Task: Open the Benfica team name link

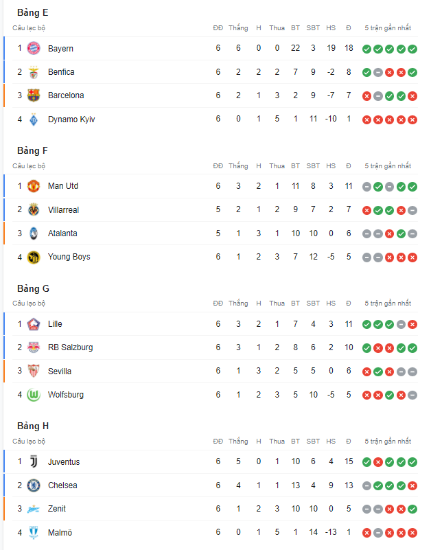Action: point(61,72)
